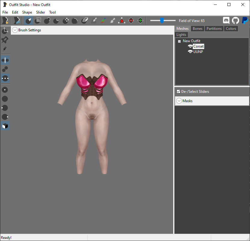Switch to the Bones tab
Viewport: 250px width, 241px height.
[x=198, y=29]
